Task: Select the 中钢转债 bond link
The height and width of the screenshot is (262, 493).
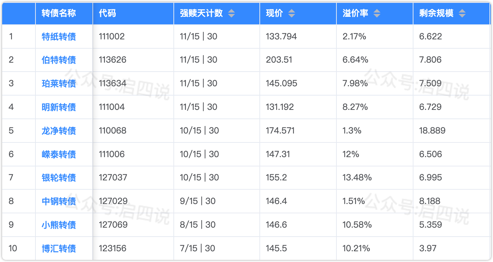Action: coord(59,201)
